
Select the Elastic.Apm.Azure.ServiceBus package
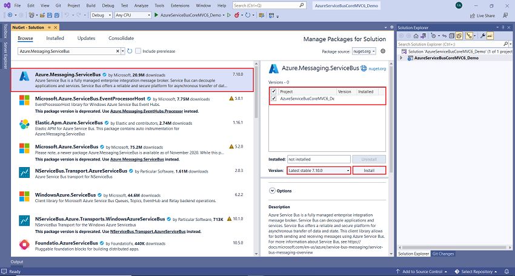[x=133, y=128]
